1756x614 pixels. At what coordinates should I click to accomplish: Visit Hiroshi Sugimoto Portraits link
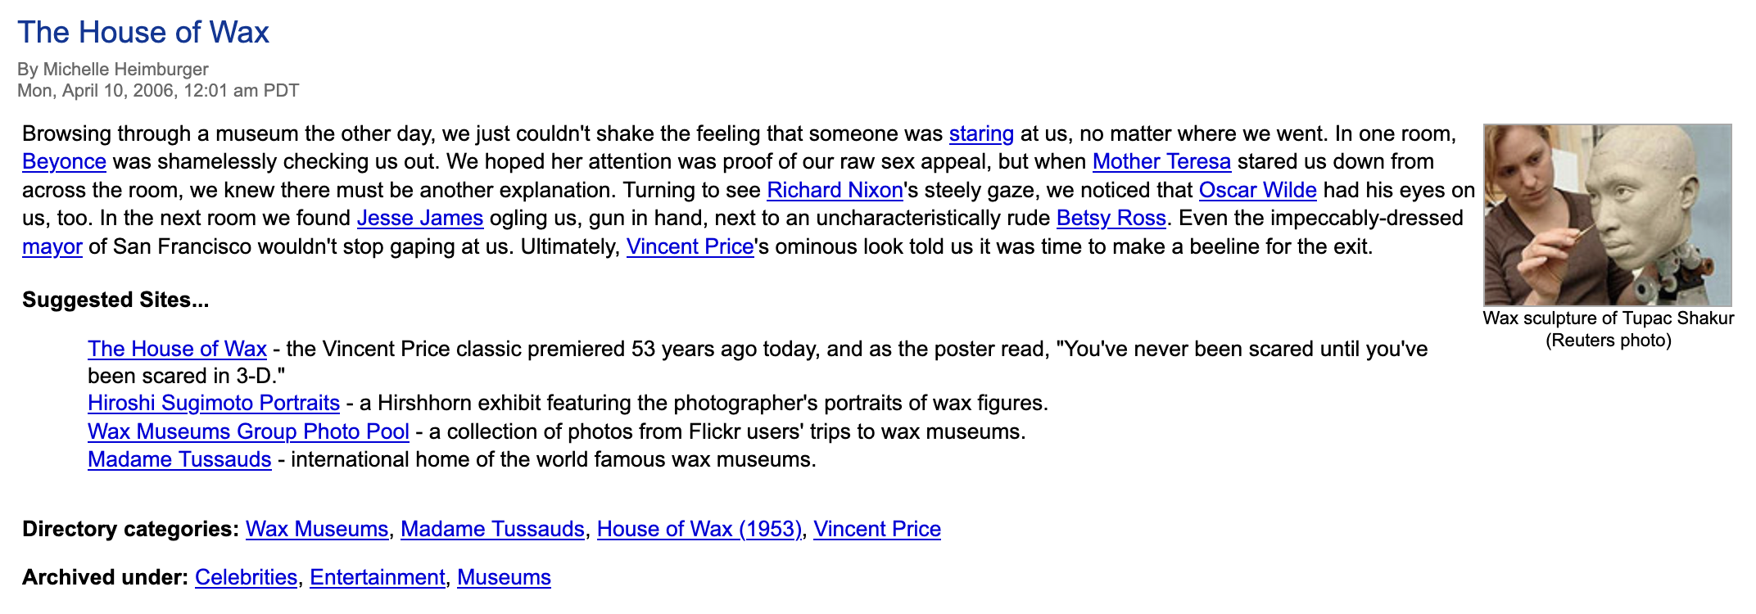pyautogui.click(x=213, y=403)
